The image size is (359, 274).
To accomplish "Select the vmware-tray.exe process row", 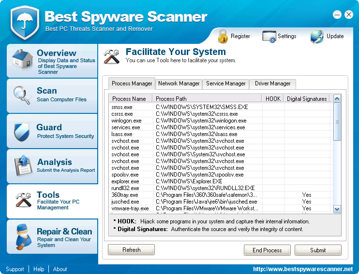I will pyautogui.click(x=221, y=208).
